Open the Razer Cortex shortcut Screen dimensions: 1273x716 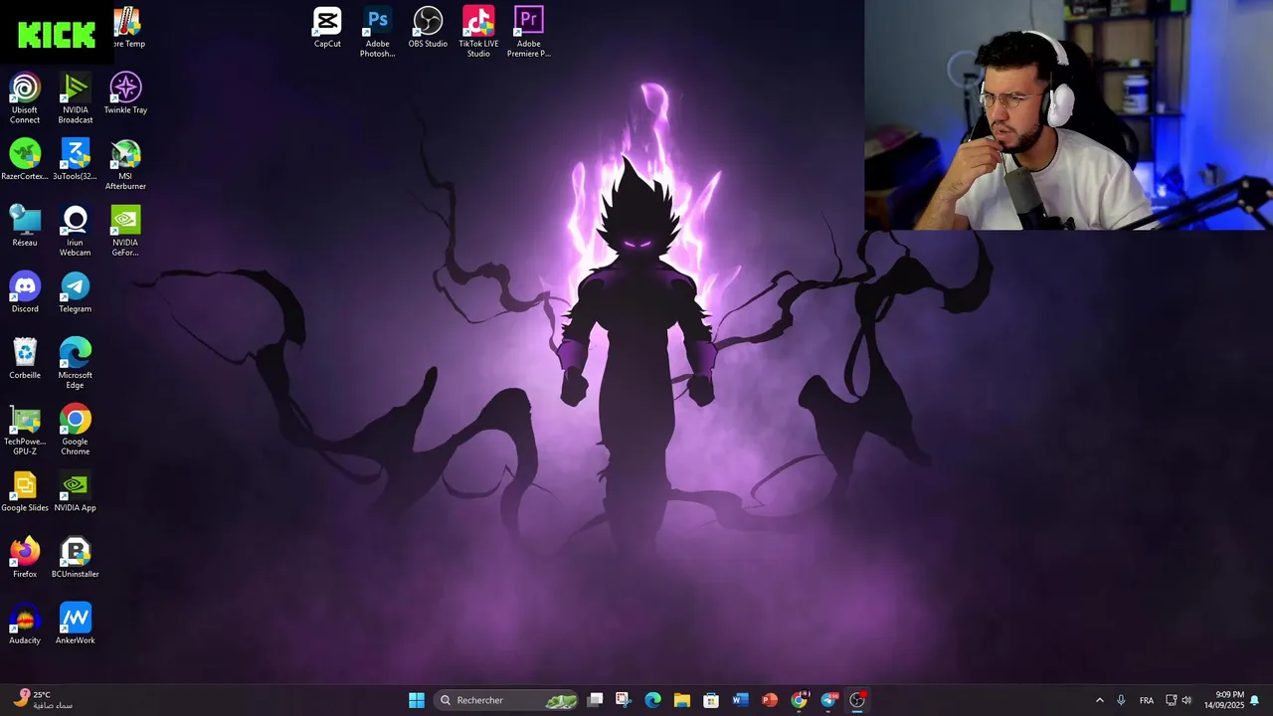point(25,159)
